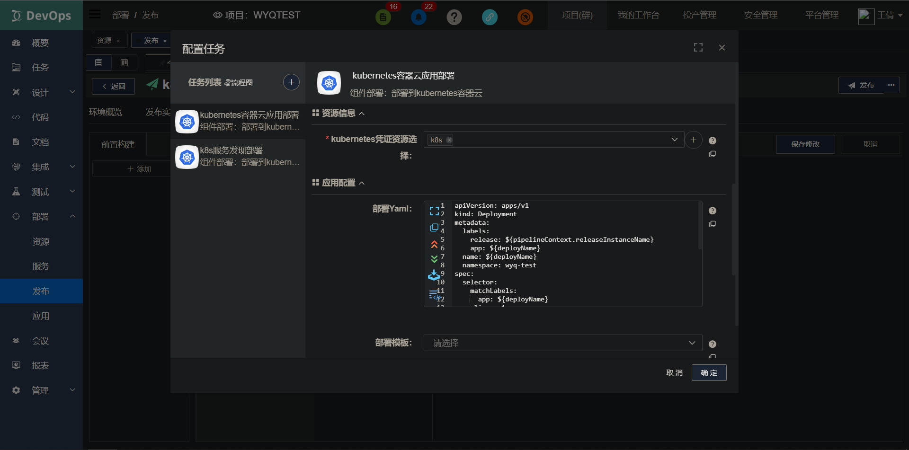Enter fullscreen in the YAML editor toolbar

click(435, 210)
